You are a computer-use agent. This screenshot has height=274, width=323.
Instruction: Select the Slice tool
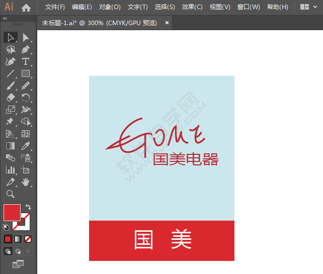[11, 182]
